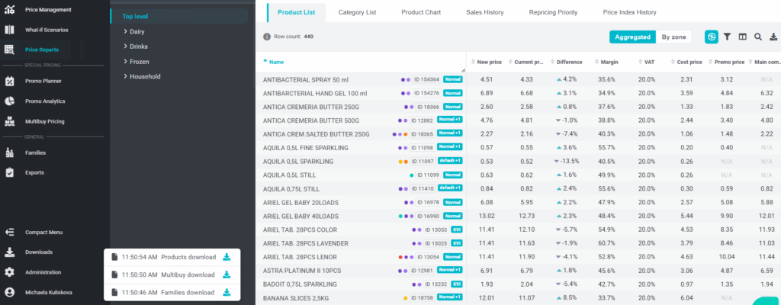The width and height of the screenshot is (781, 305).
Task: Click color dots on ARIEL TAB. 28PCS LENOR
Action: point(406,257)
